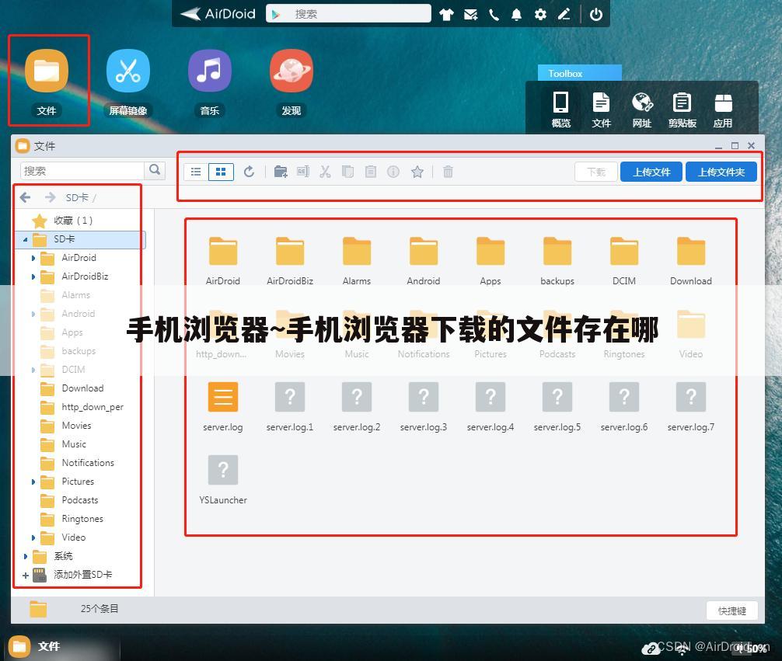
Task: Launch the 屏幕镜像 screen mirroring icon
Action: [x=128, y=71]
